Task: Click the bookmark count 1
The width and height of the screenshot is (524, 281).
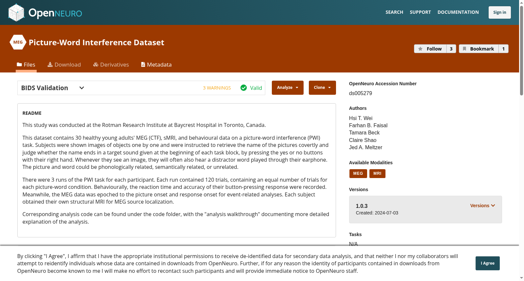Action: click(503, 49)
